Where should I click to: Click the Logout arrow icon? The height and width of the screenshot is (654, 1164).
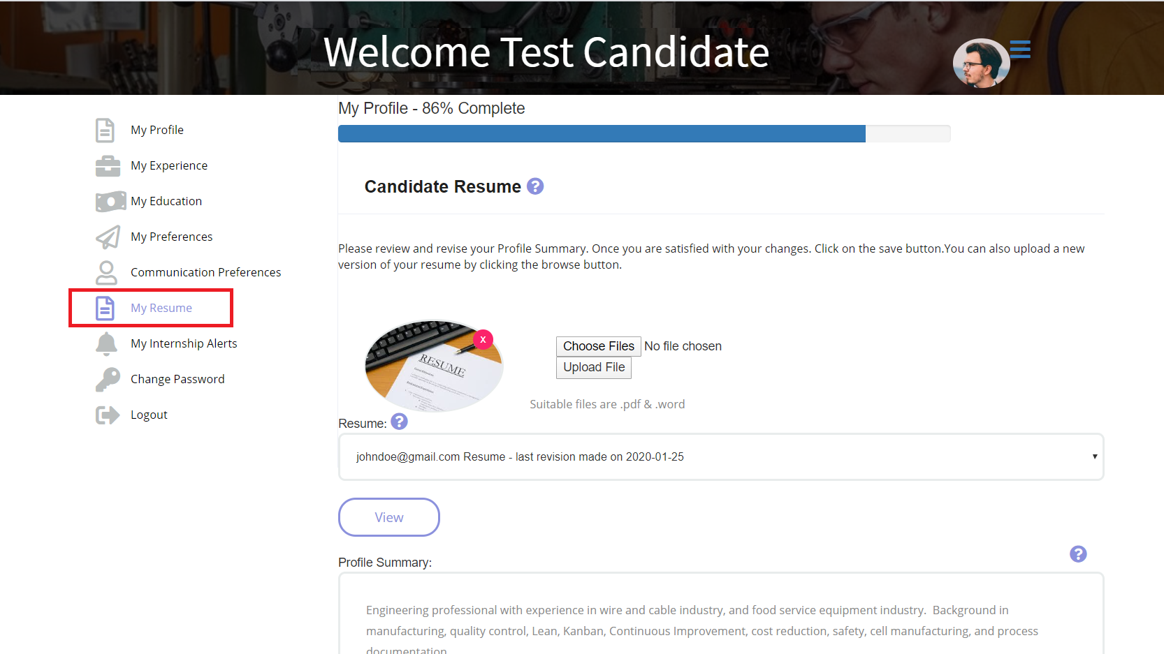coord(108,415)
